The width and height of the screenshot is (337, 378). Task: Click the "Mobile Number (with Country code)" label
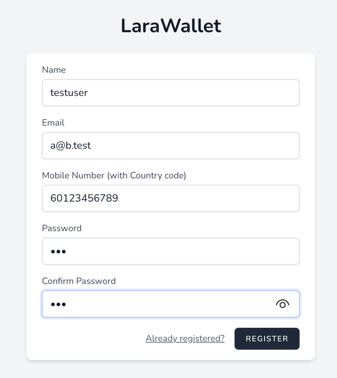coord(114,175)
